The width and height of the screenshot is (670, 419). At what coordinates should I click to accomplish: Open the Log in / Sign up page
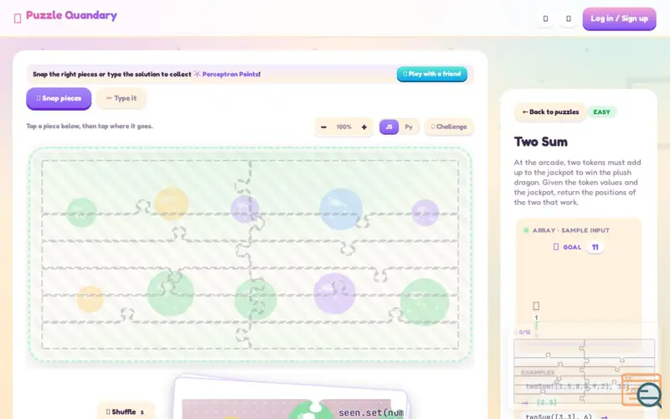tap(619, 18)
